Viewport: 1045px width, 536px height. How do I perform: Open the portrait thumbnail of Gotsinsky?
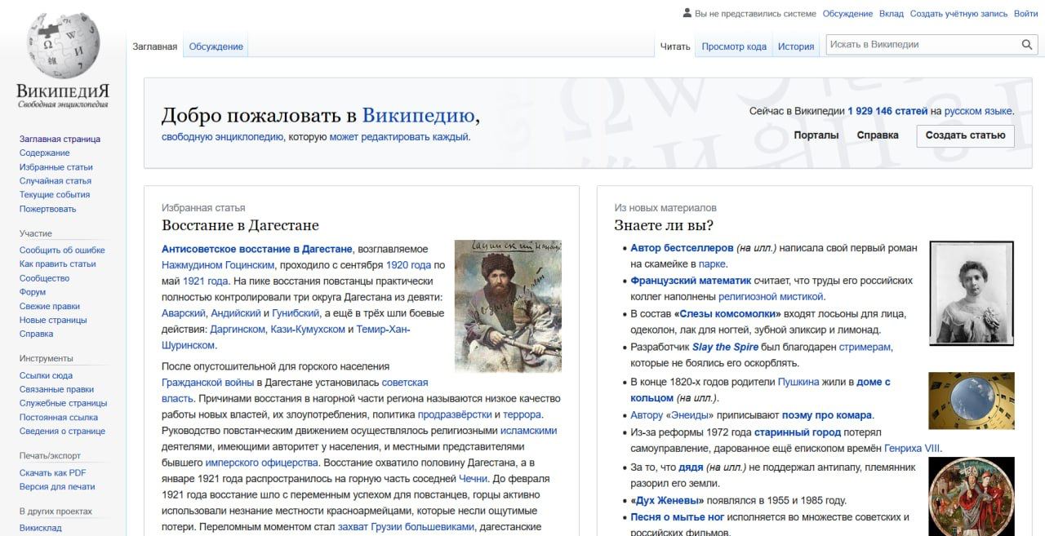point(508,306)
